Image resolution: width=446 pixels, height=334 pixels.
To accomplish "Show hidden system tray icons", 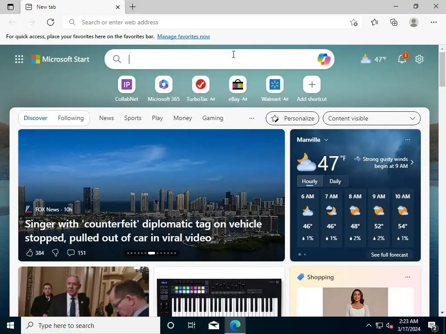I will [368, 325].
